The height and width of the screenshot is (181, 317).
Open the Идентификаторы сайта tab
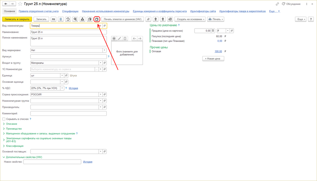click(x=203, y=11)
